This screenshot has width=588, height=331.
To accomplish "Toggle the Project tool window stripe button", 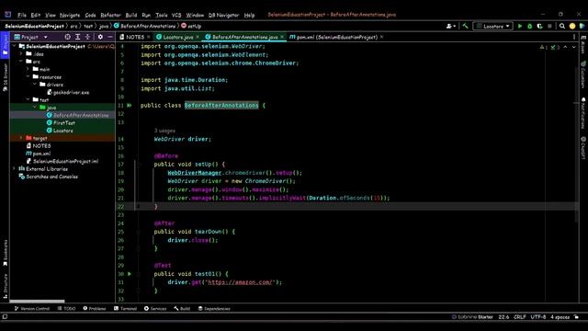I will [x=5, y=44].
